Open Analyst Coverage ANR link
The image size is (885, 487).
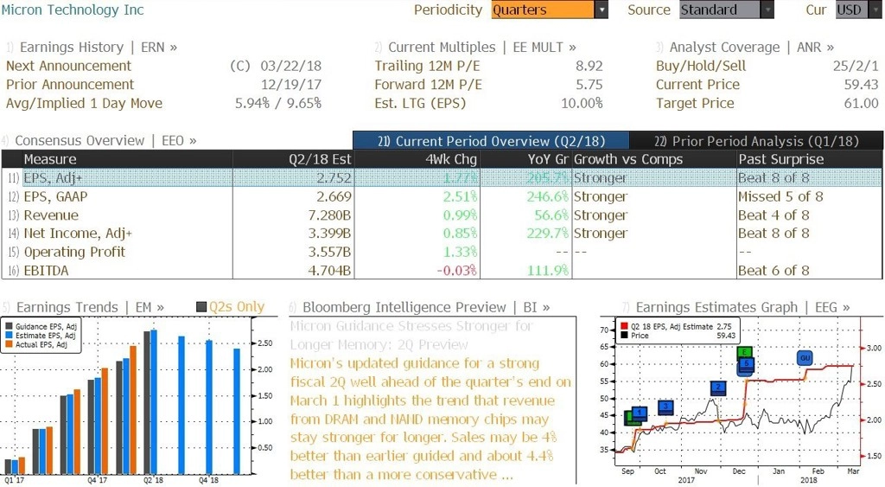[x=751, y=48]
